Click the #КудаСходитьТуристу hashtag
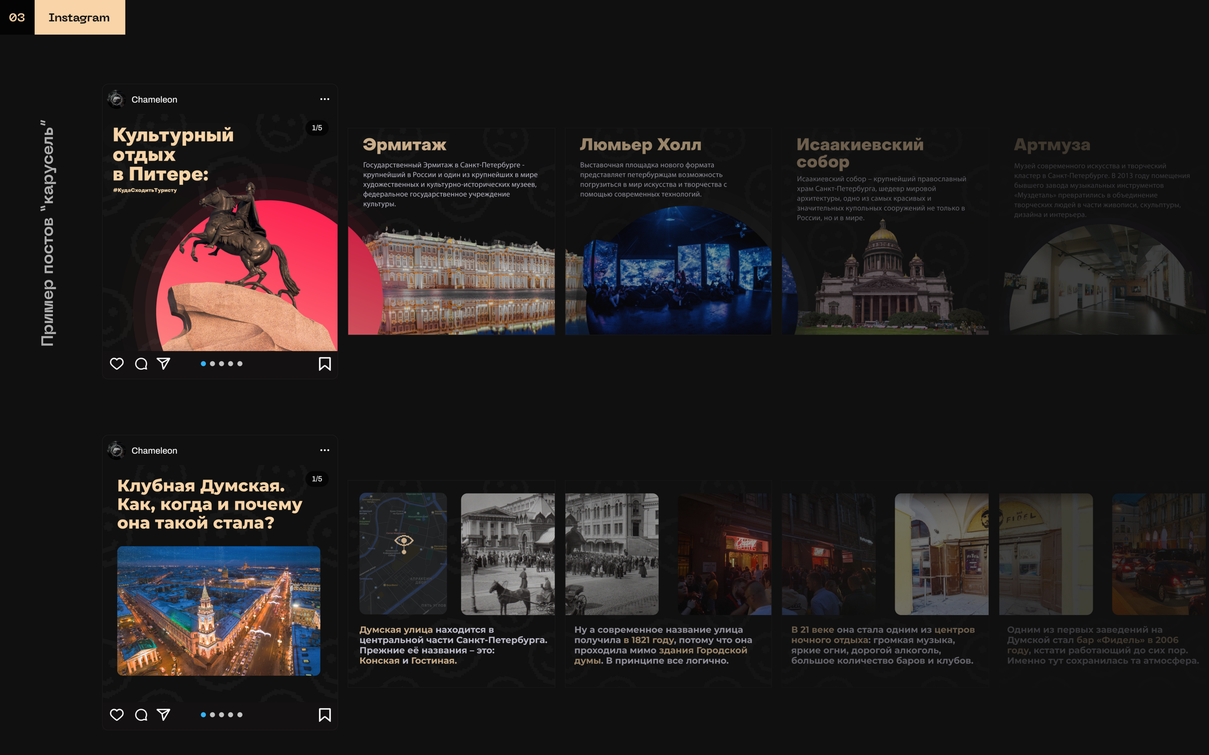Image resolution: width=1209 pixels, height=755 pixels. (x=145, y=190)
